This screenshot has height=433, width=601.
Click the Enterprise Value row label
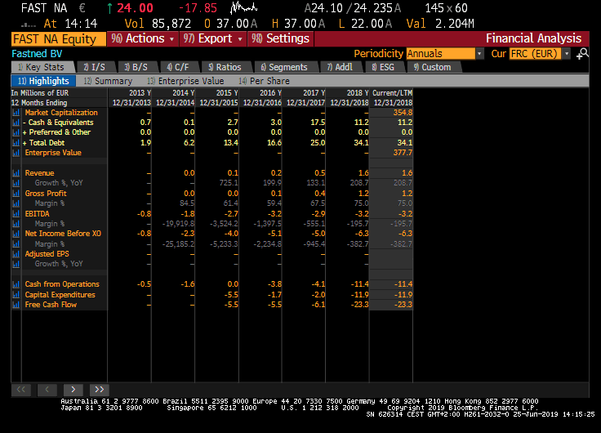53,153
